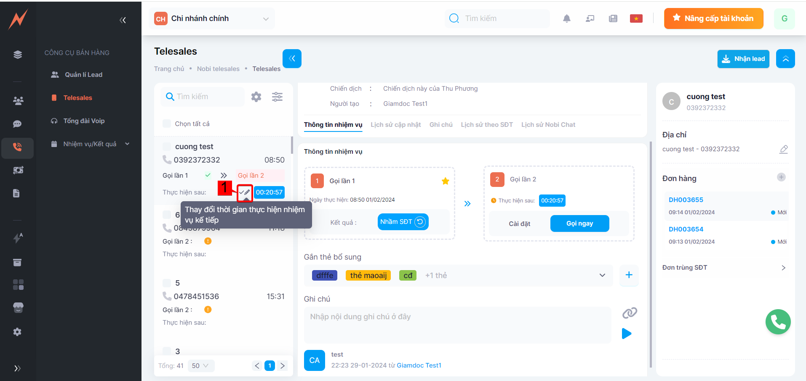
Task: Open the 'Ghi chú' tab
Action: point(440,125)
